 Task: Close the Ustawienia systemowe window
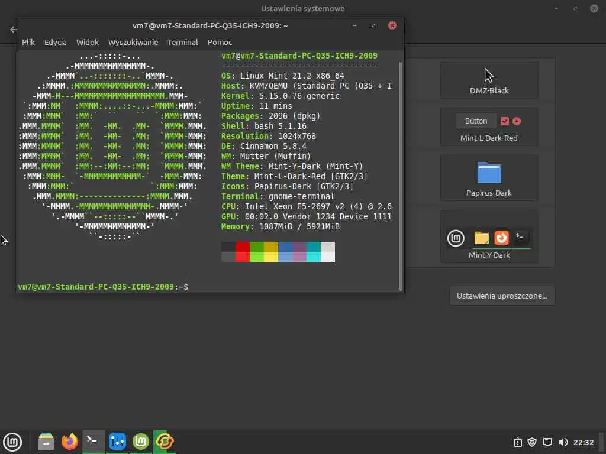[x=594, y=8]
